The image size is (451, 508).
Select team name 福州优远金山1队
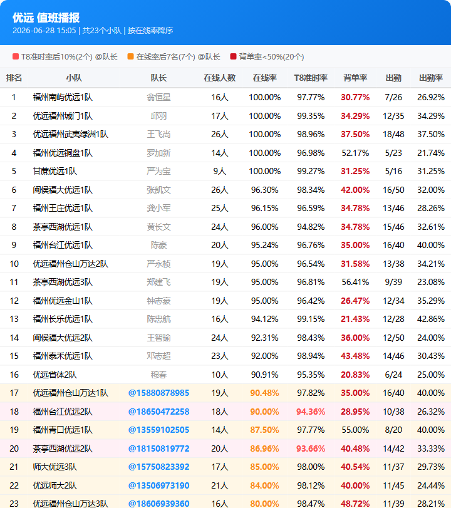tap(63, 301)
